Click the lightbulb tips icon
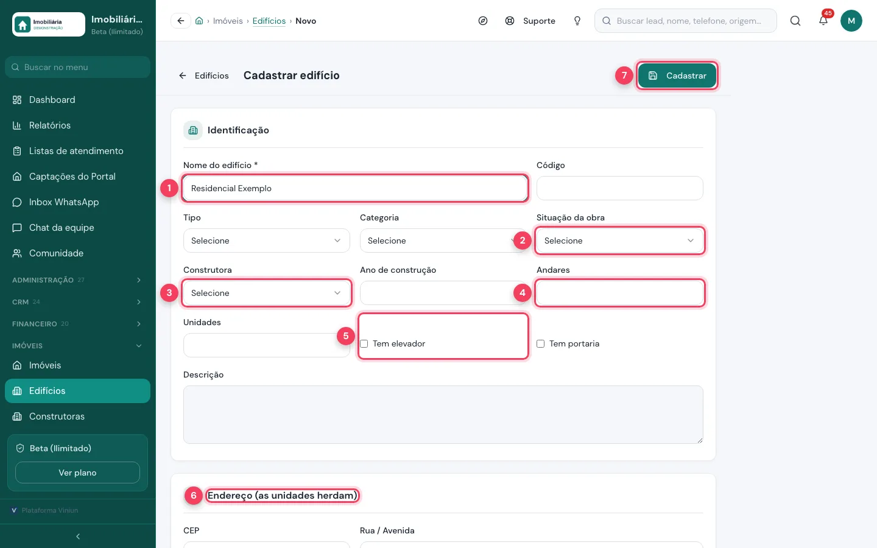The width and height of the screenshot is (877, 548). tap(577, 21)
